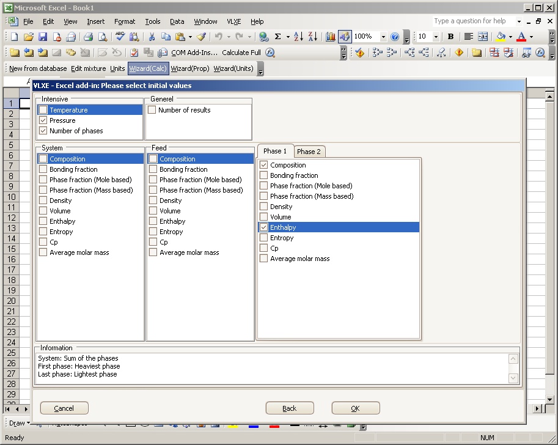Expand the Paste options arrow
Image resolution: width=558 pixels, height=445 pixels.
point(190,37)
